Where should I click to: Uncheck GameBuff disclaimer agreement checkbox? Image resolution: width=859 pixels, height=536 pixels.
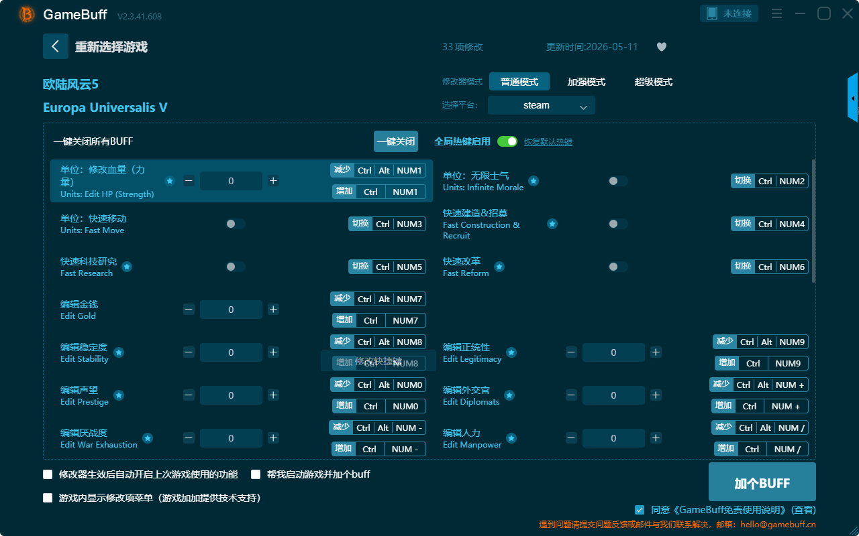pos(640,510)
